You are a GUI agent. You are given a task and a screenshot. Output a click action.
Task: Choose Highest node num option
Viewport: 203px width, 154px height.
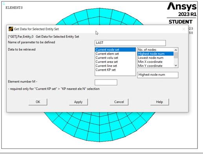point(155,54)
